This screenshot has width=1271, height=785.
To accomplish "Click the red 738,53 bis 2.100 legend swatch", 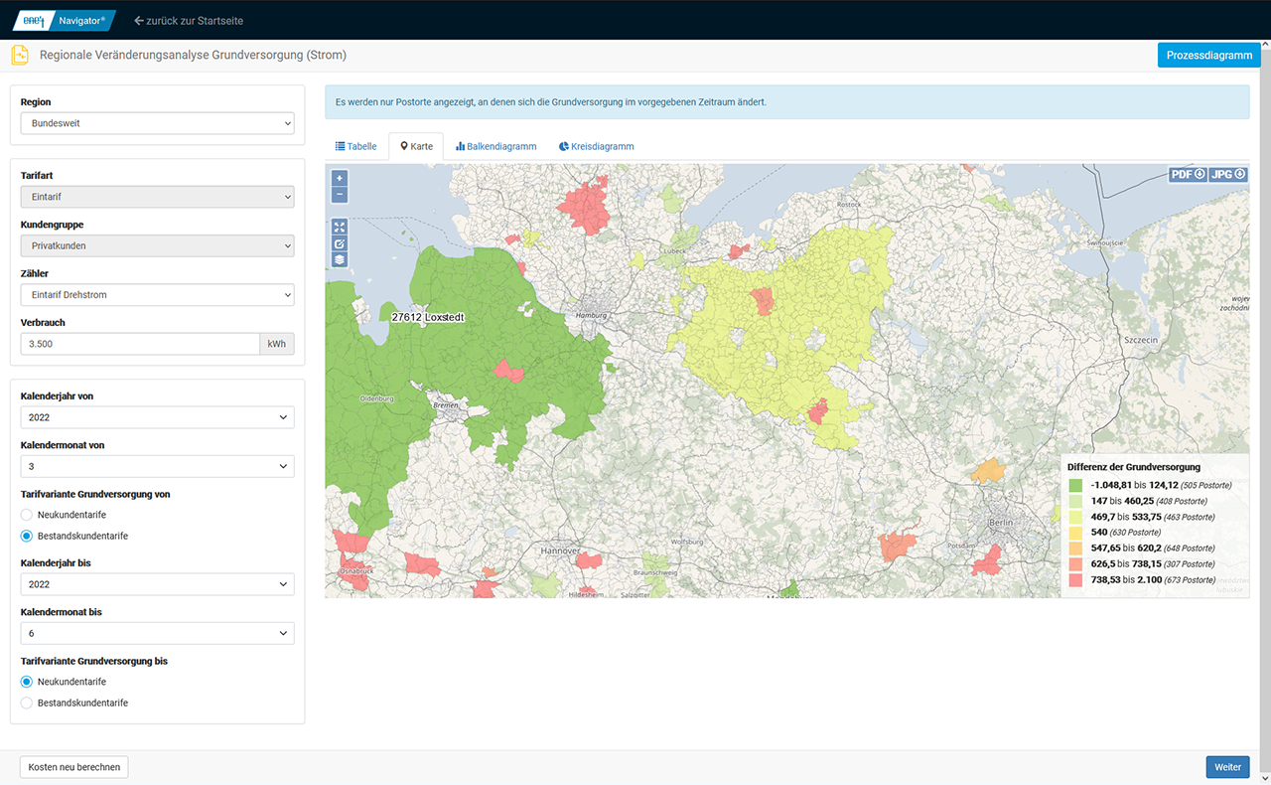I will pos(1075,580).
